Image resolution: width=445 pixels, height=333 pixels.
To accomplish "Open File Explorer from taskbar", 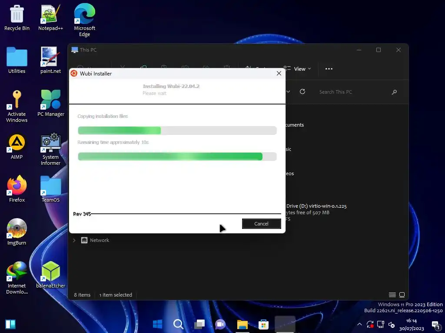I will coord(242,324).
